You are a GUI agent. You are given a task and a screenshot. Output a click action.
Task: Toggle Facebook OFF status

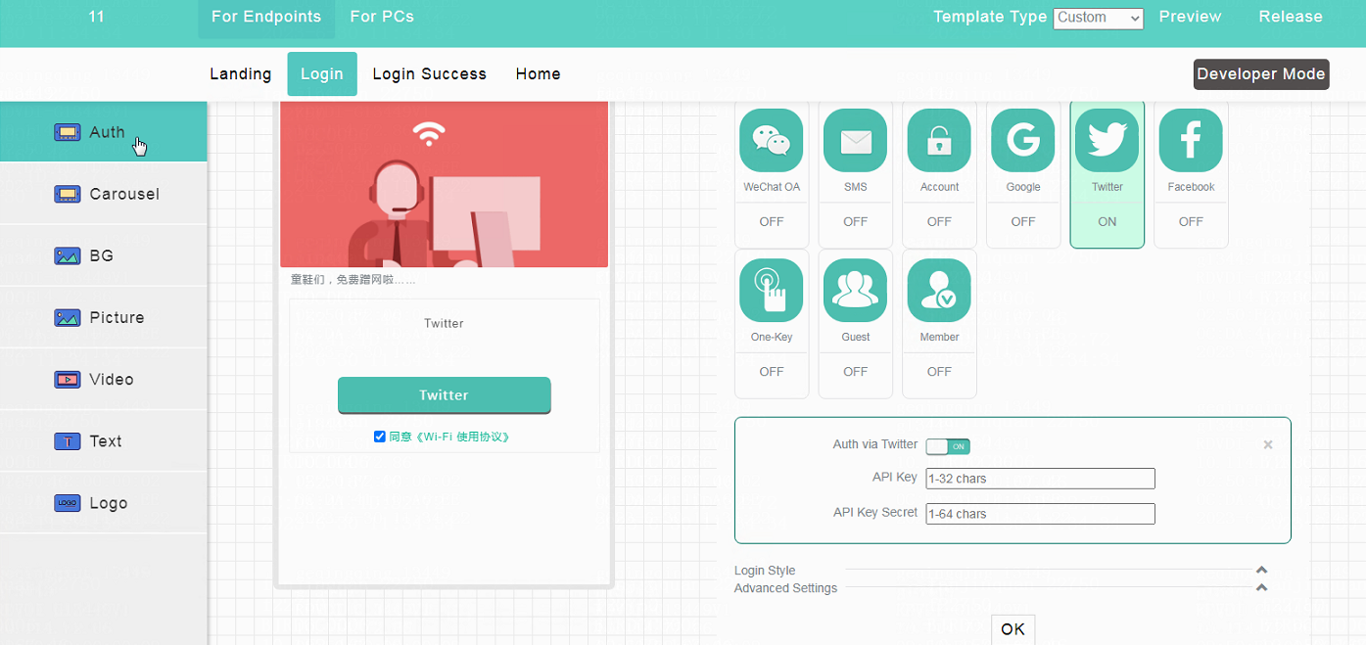coord(1191,221)
